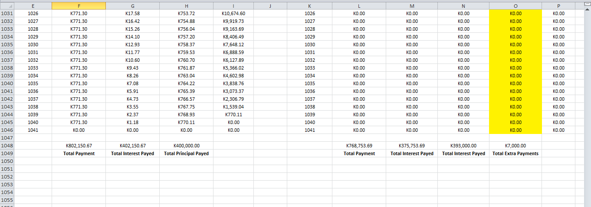Select row header 1052
Image resolution: width=591 pixels, height=207 pixels.
pos(7,177)
